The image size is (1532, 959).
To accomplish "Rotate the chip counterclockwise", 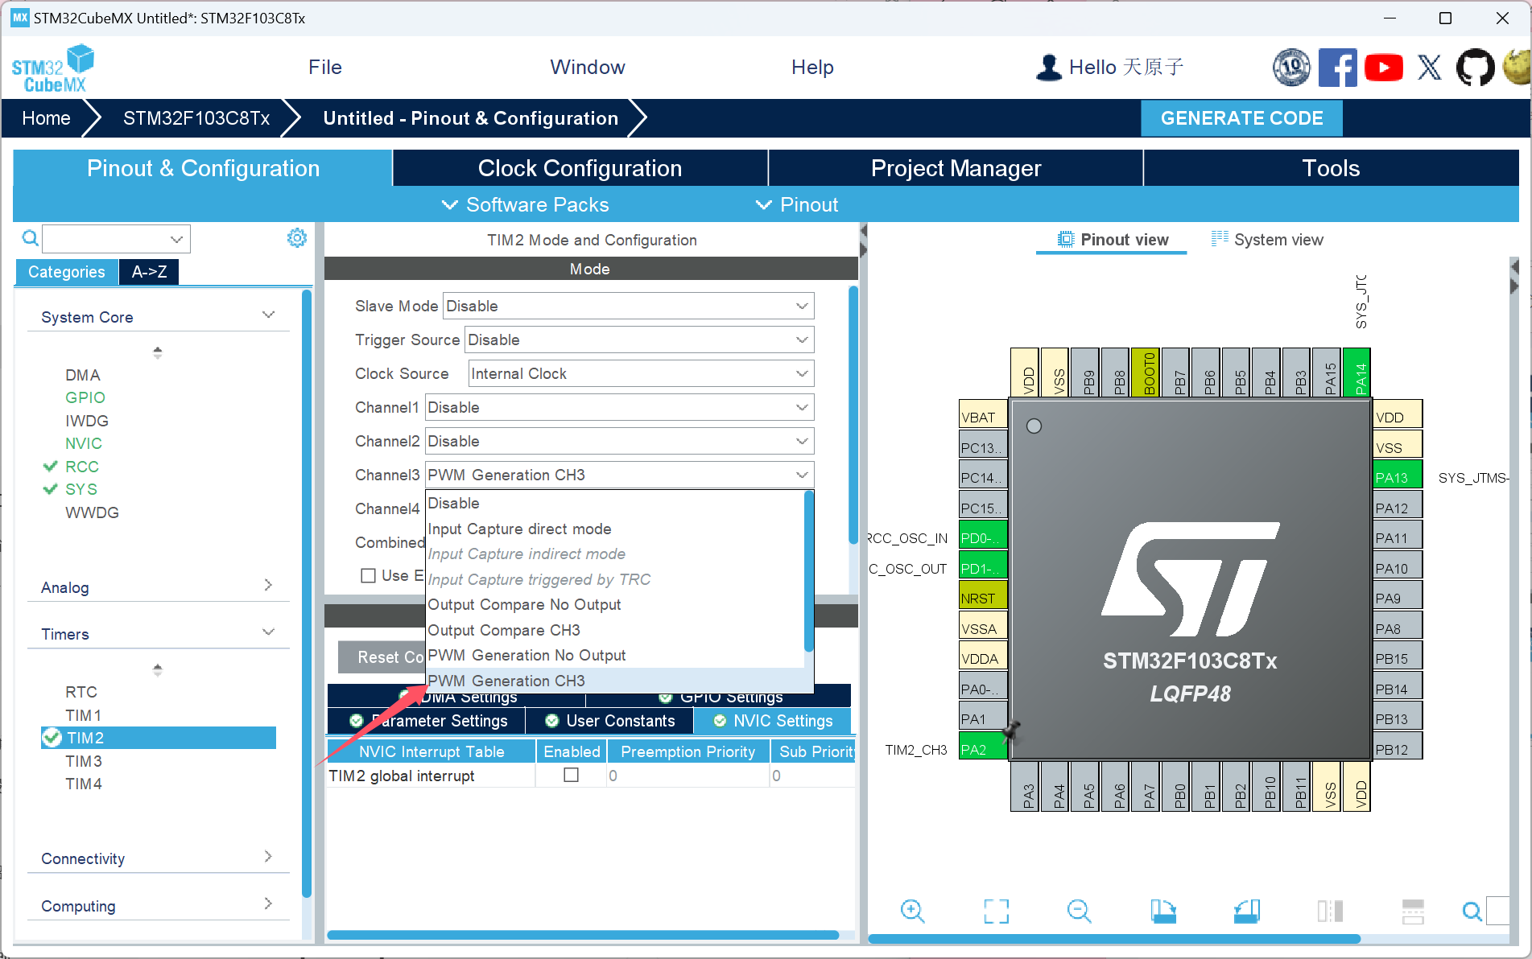I will click(x=1246, y=912).
